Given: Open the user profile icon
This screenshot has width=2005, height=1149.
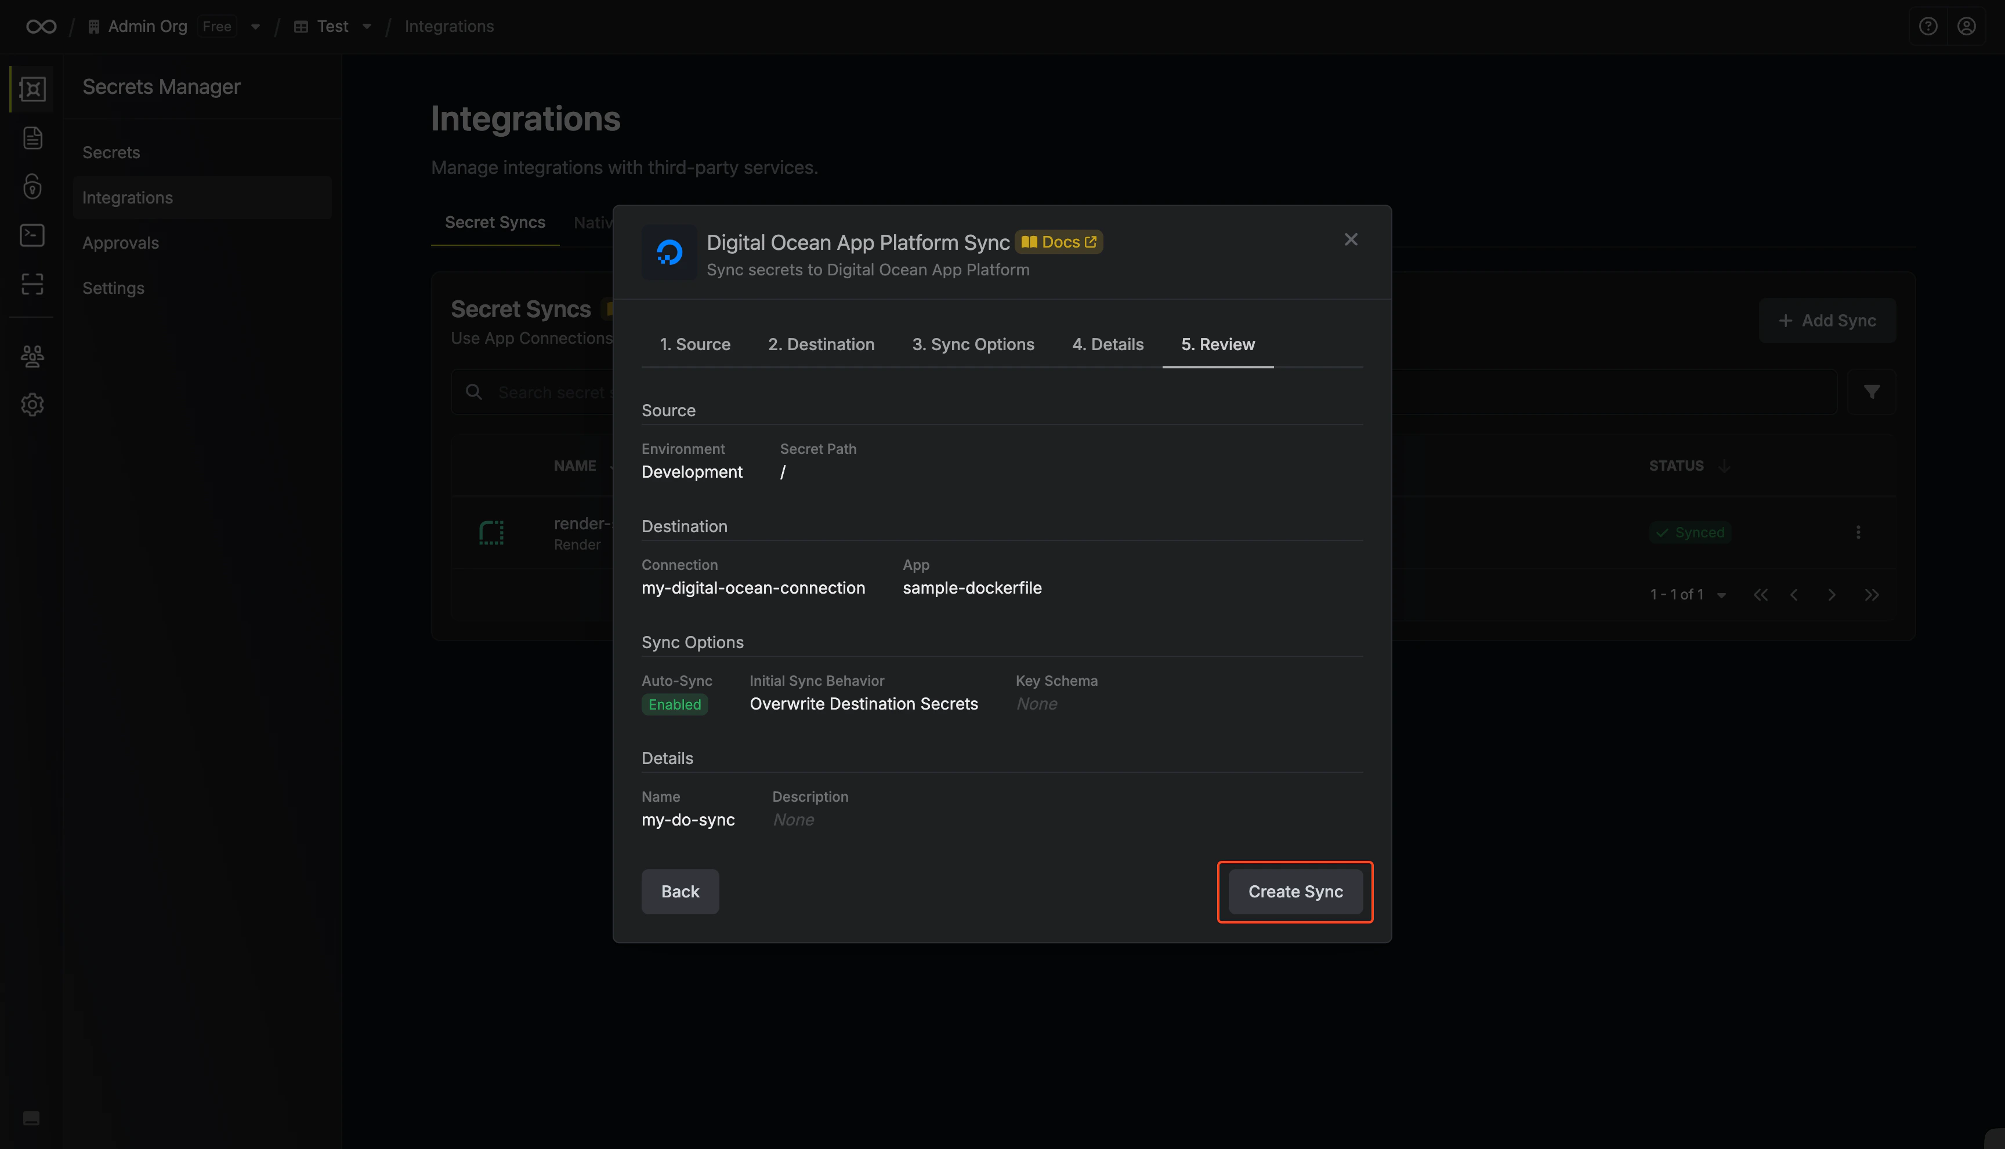Looking at the screenshot, I should coord(1966,27).
